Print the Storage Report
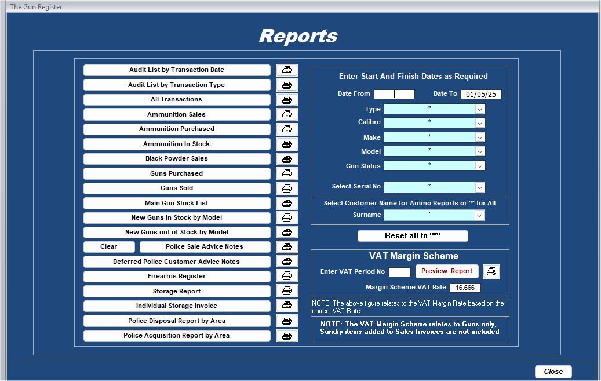 (286, 291)
